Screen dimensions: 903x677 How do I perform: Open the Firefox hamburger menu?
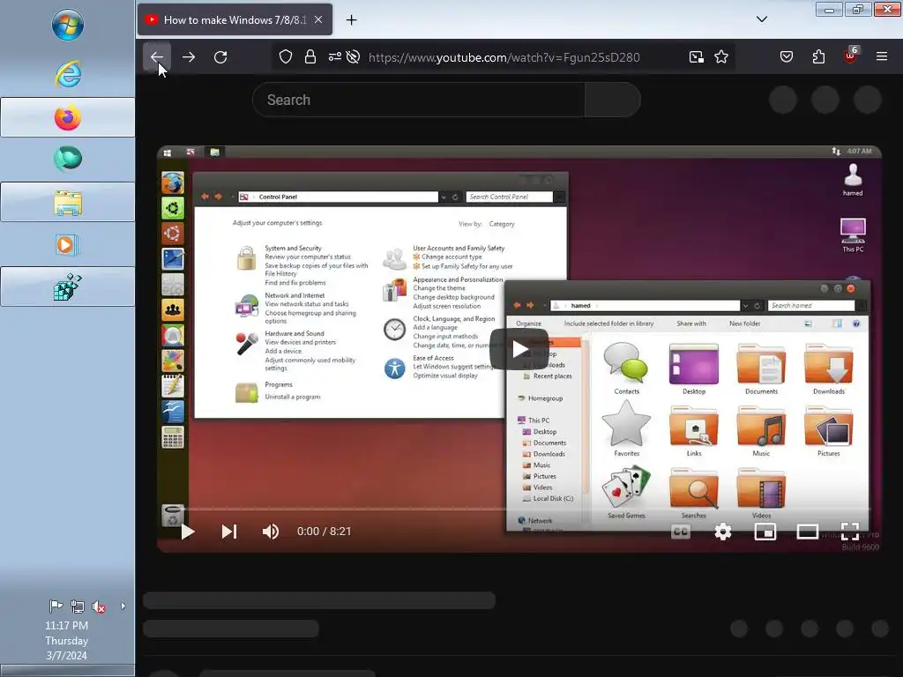[881, 56]
